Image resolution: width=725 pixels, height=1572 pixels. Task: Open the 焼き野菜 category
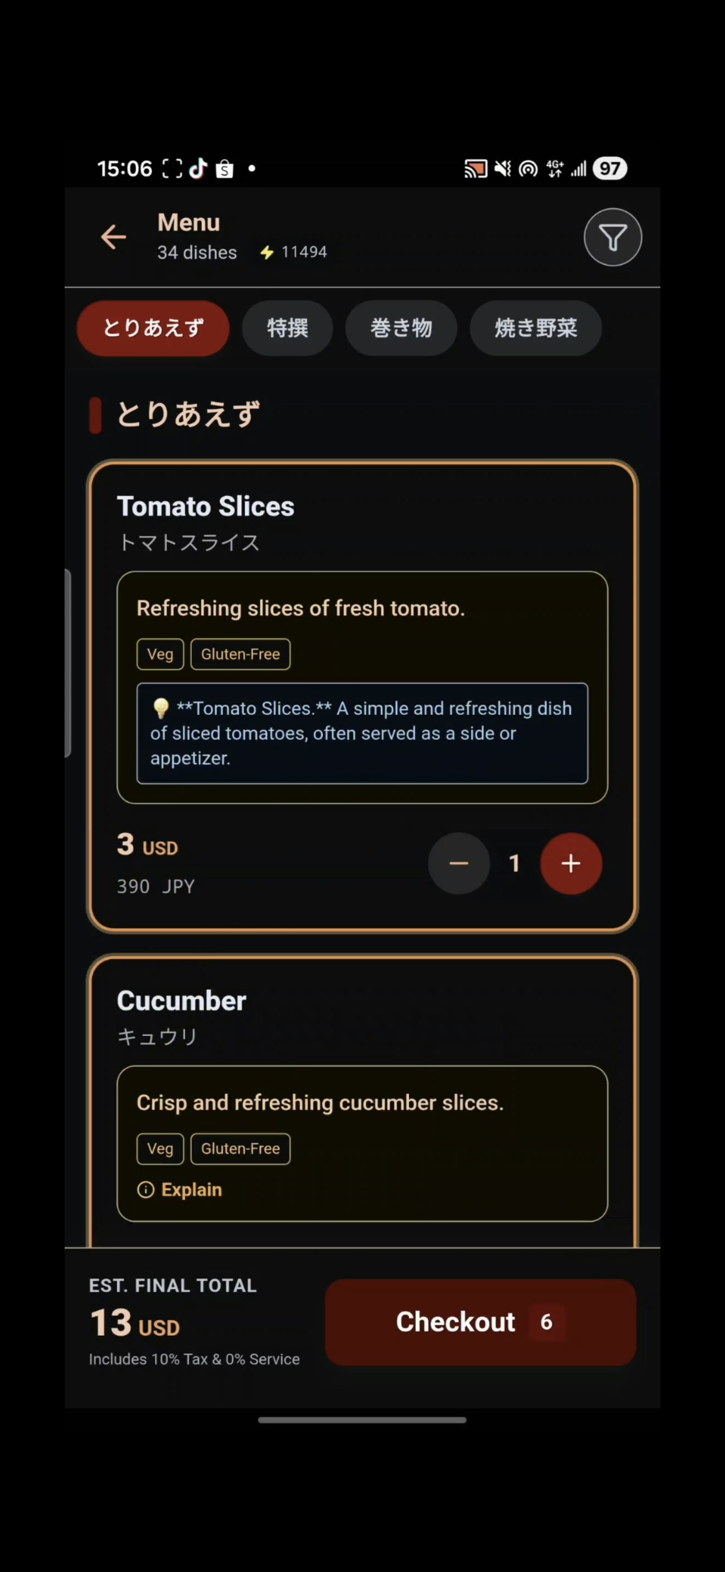point(535,329)
